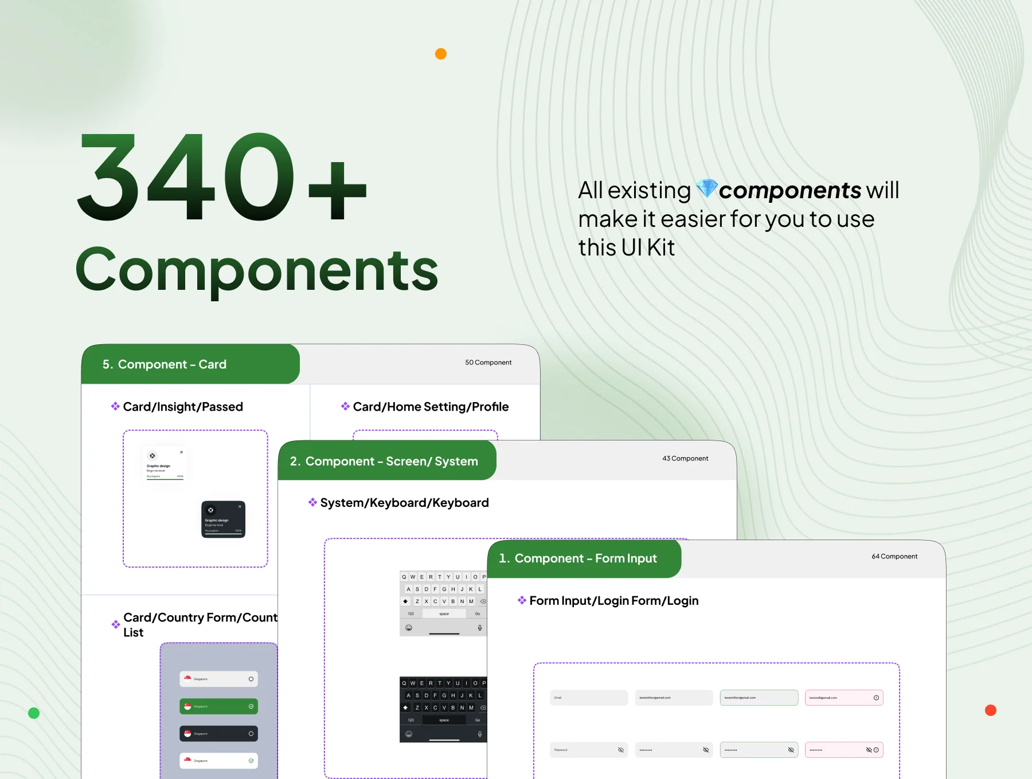1032x779 pixels.
Task: Click the '43 Component' label
Action: click(x=685, y=459)
